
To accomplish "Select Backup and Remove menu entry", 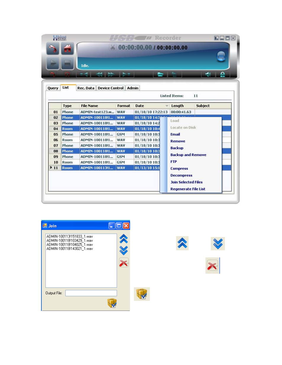I will 188,155.
